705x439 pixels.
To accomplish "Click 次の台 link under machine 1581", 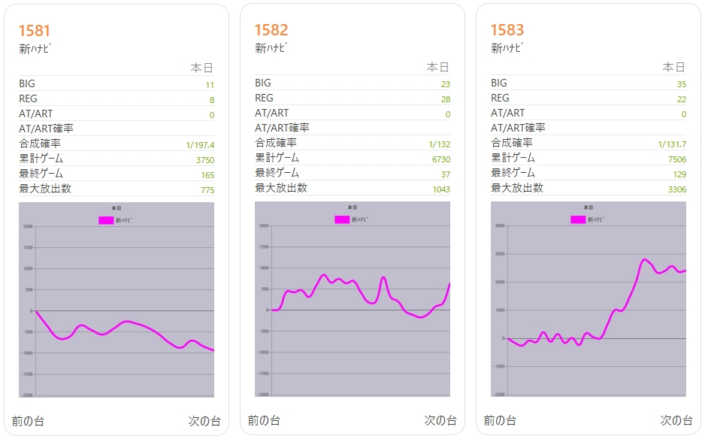I will click(x=204, y=421).
